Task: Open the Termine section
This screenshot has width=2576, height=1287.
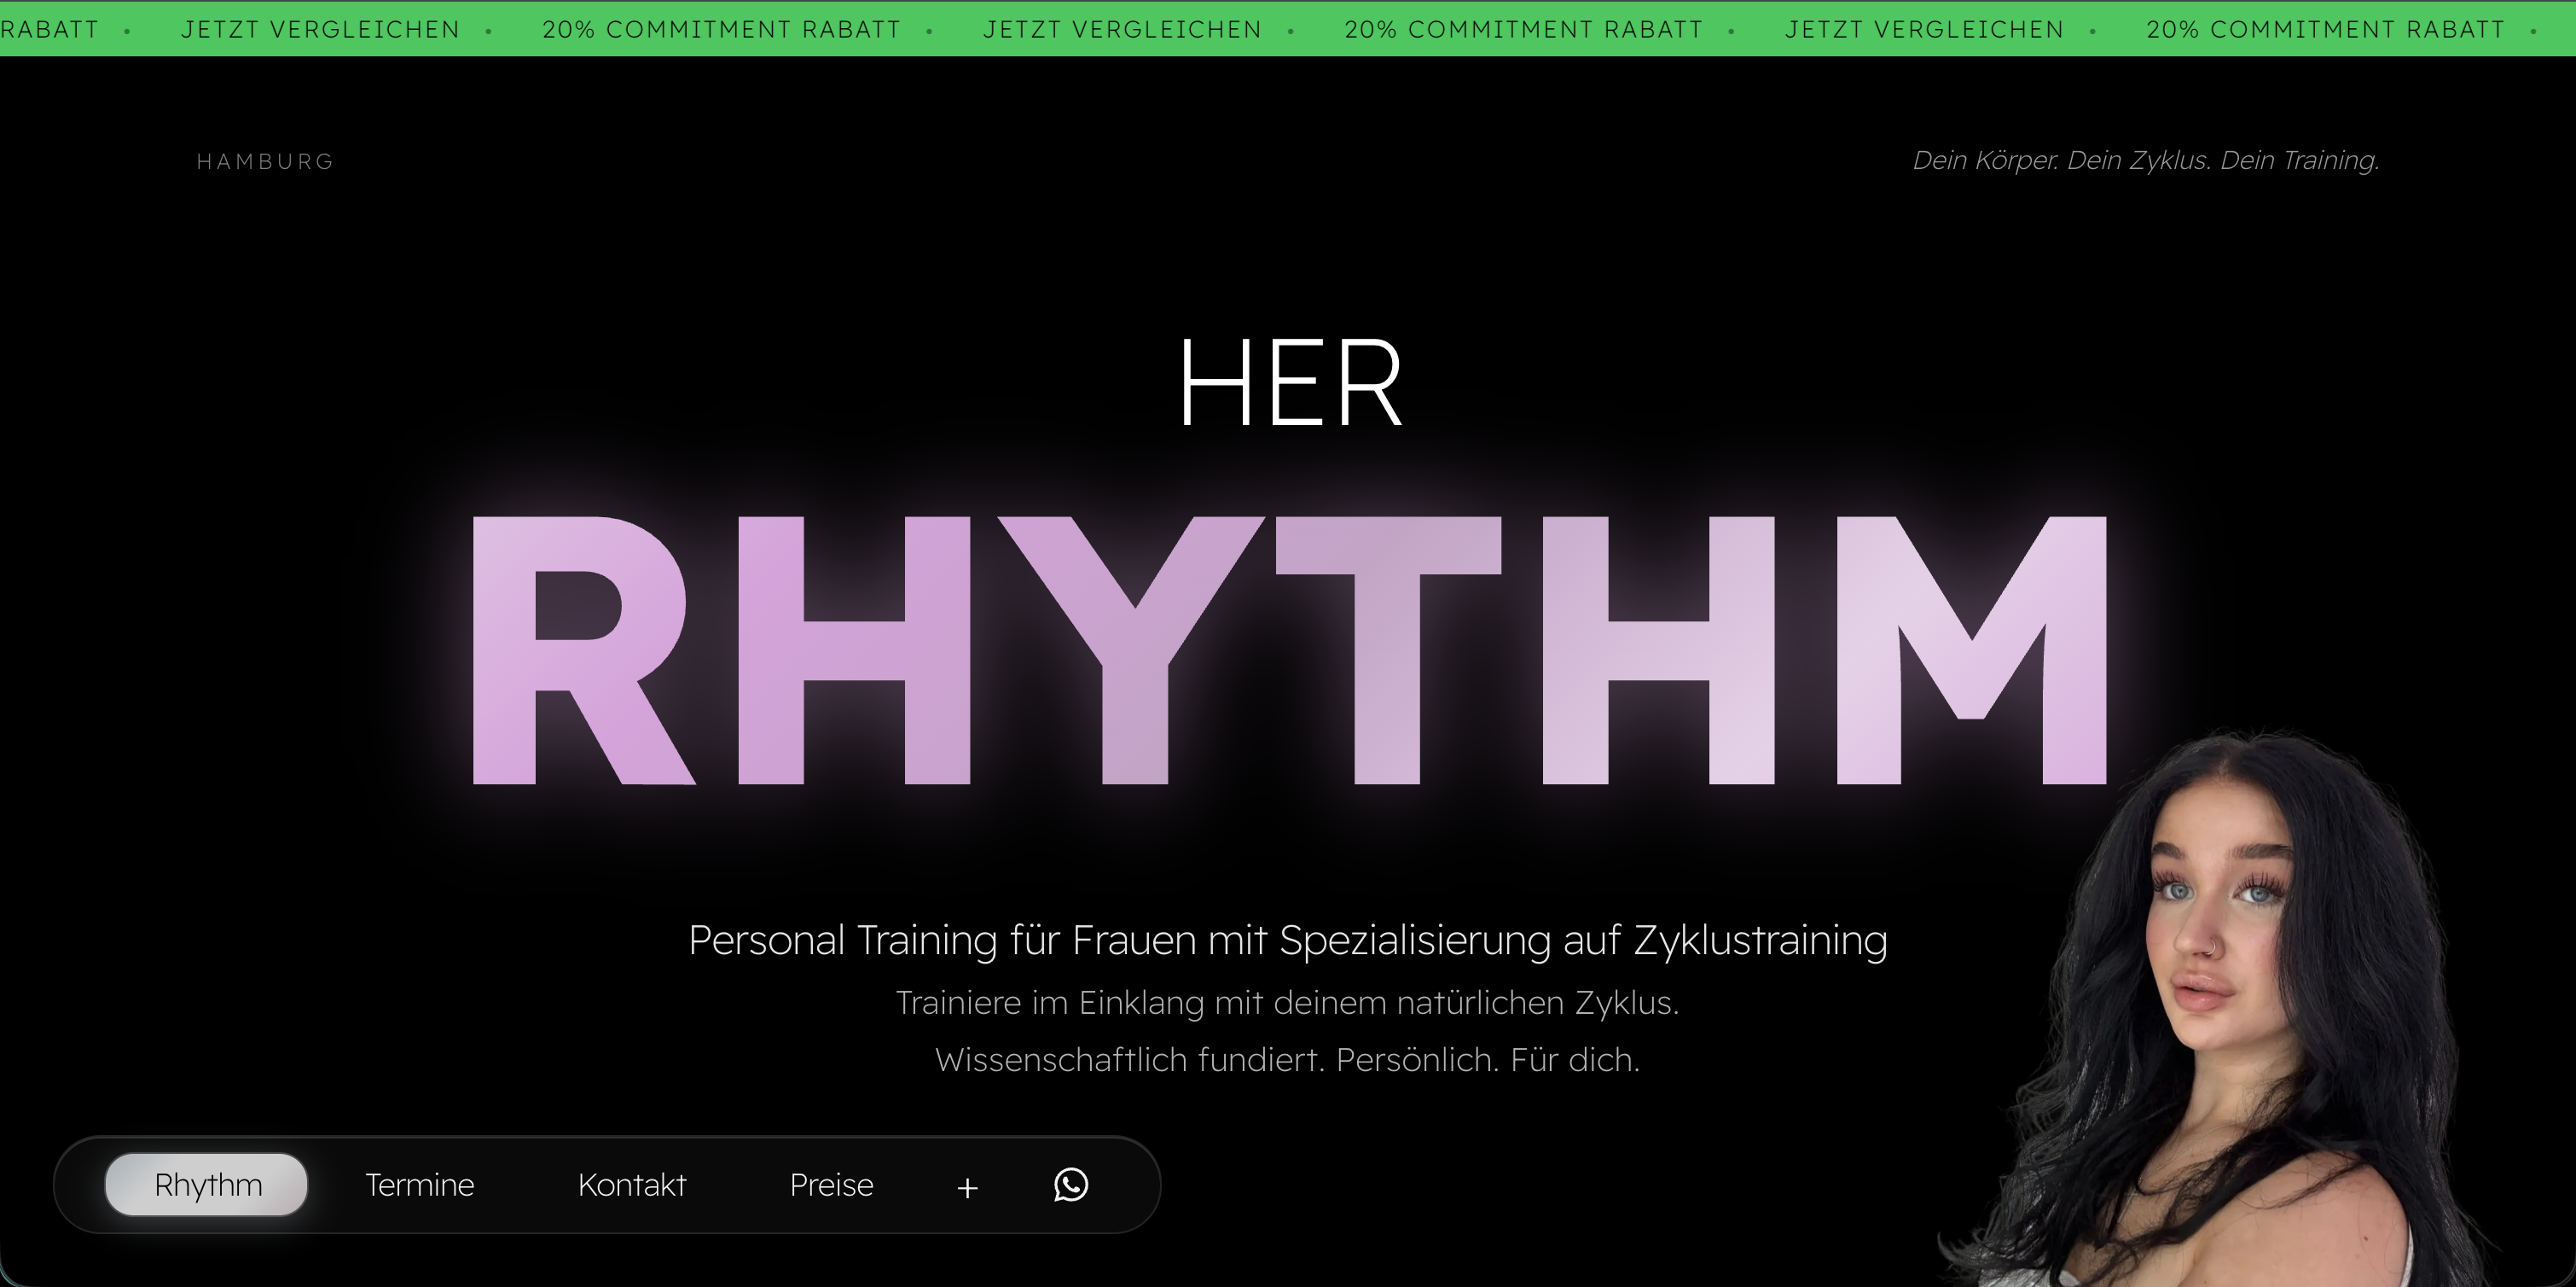Action: tap(420, 1184)
